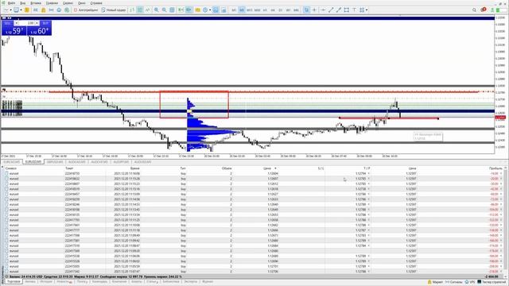This screenshot has width=509, height=286.
Task: Toggle the AutoTrading button
Action: [x=86, y=10]
